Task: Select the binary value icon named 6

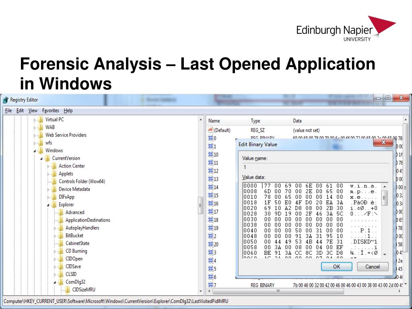Action: [210, 277]
